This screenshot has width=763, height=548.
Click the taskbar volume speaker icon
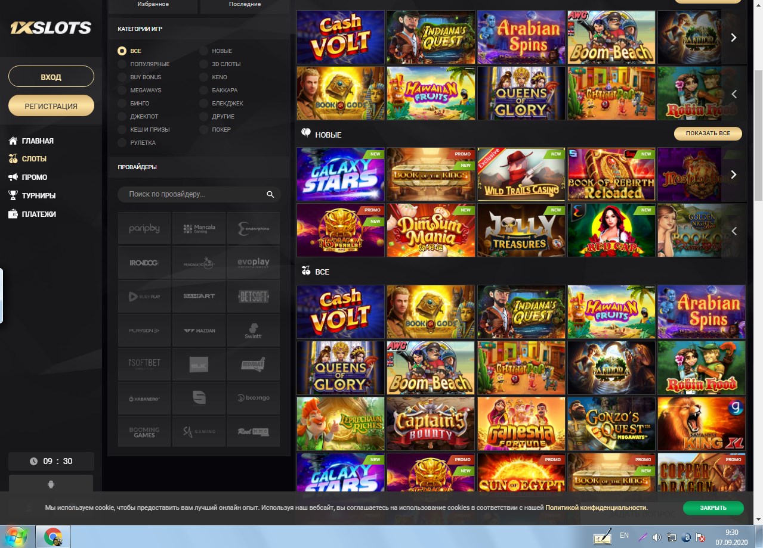click(657, 537)
